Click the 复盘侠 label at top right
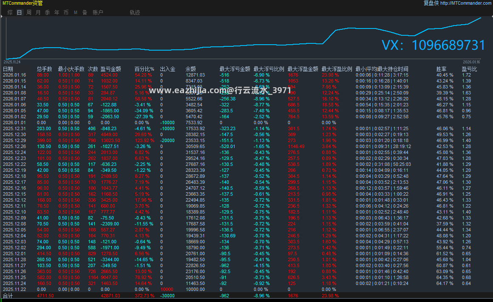The height and width of the screenshot is (302, 493). click(431, 3)
